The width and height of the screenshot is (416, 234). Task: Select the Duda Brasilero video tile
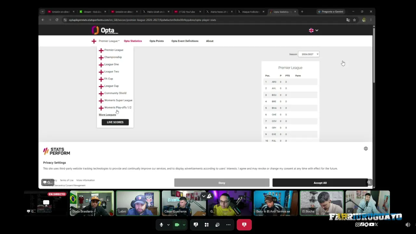point(92,203)
